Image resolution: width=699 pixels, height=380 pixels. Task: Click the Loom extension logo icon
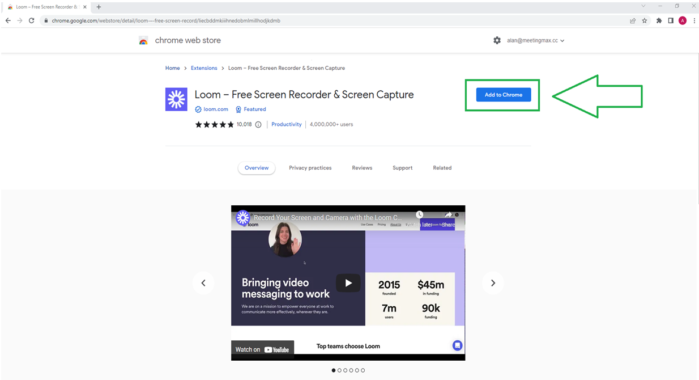176,99
